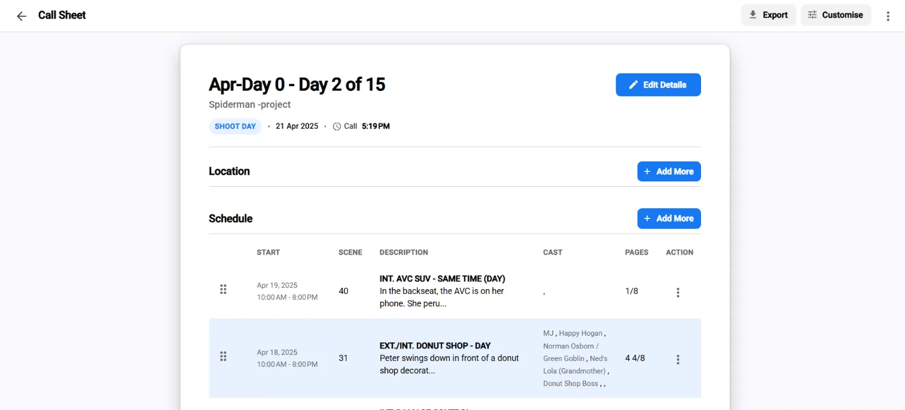Viewport: 905px width, 410px height.
Task: Click description 'Peter swings down in front'
Action: click(449, 365)
